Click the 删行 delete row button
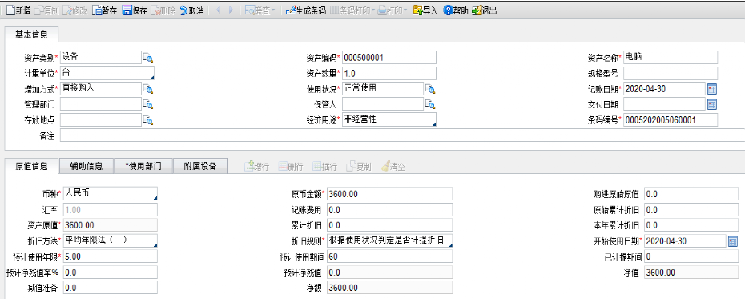Image resolution: width=745 pixels, height=299 pixels. (x=291, y=167)
